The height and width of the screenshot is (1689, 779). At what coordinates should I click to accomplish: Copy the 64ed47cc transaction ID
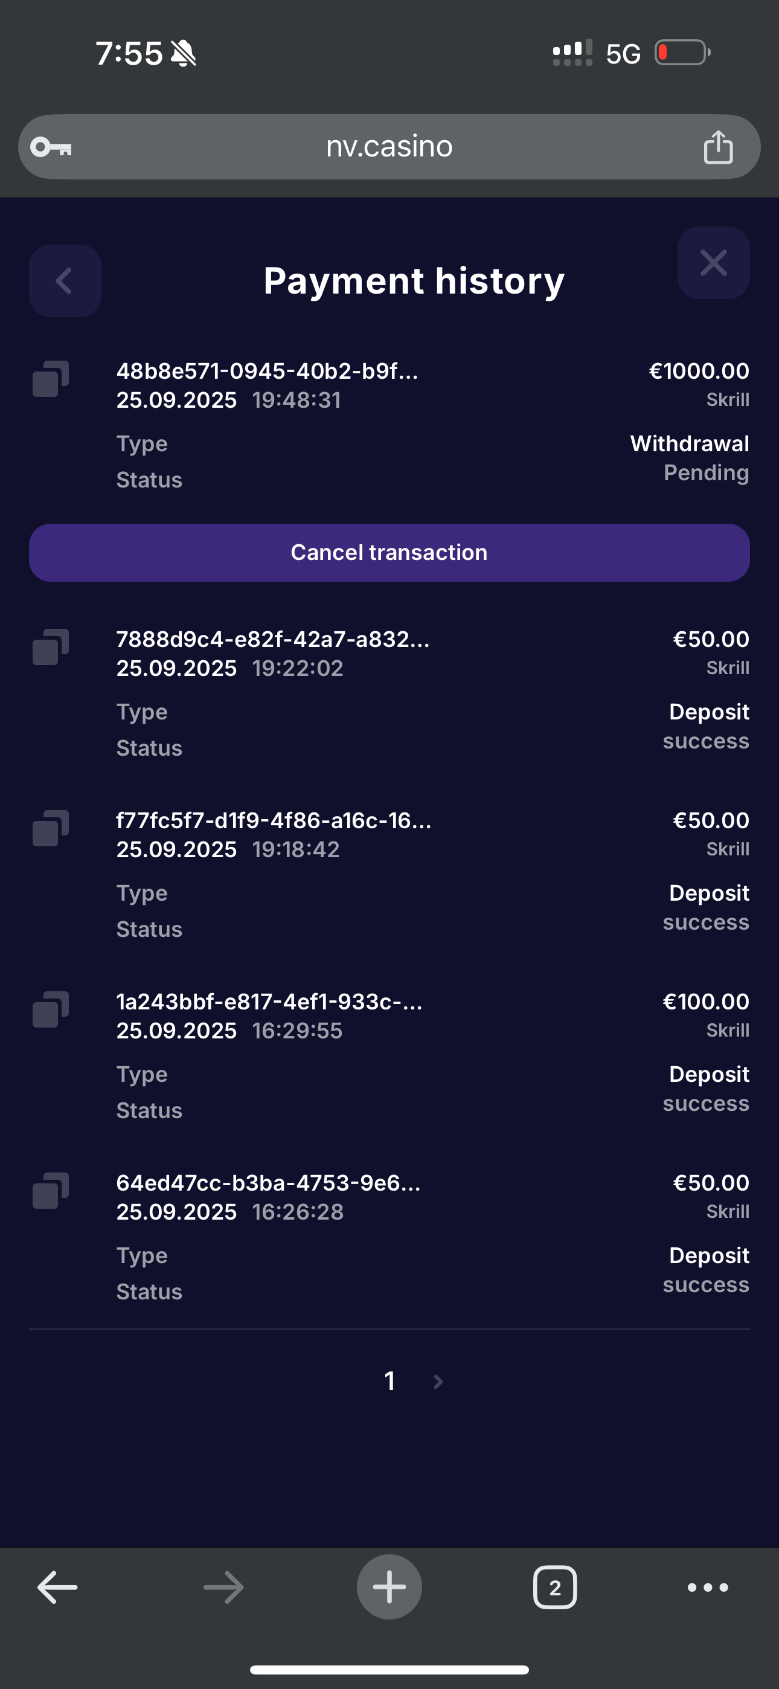point(51,1190)
